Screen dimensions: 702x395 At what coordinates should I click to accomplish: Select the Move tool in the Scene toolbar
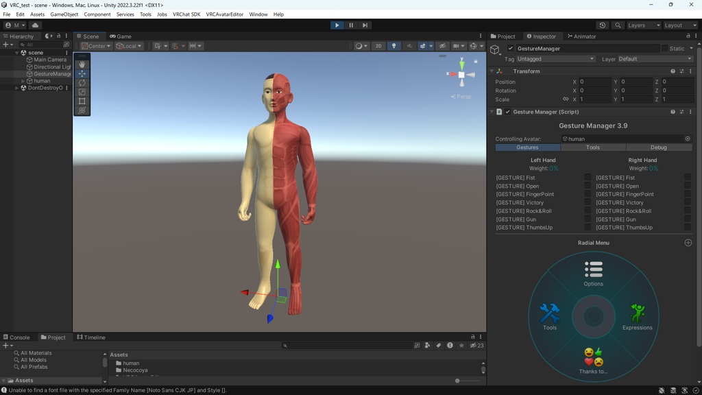click(82, 73)
